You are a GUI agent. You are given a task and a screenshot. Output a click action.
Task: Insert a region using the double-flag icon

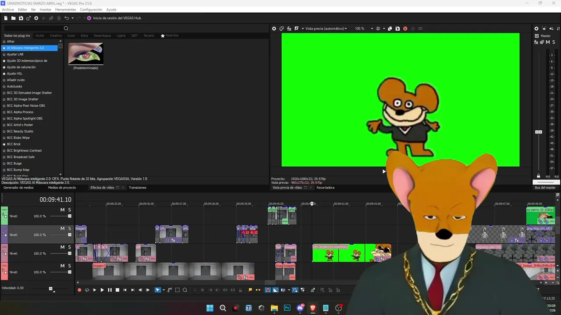257,290
